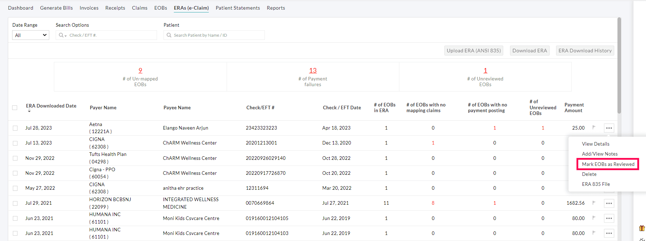Click payee name Elango Naveen Arjun
Viewport: 646px width, 241px height.
[186, 128]
